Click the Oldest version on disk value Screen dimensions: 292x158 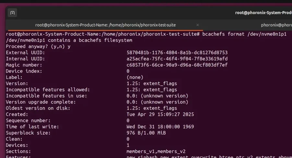[152, 108]
